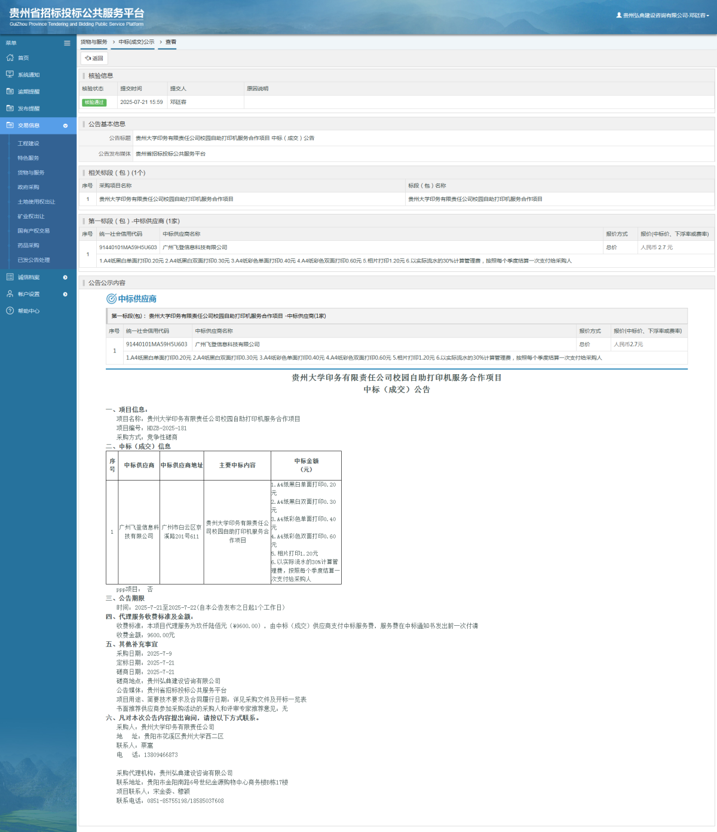The image size is (717, 832).
Task: Select 工程建设 in the sidebar submenu
Action: click(28, 143)
